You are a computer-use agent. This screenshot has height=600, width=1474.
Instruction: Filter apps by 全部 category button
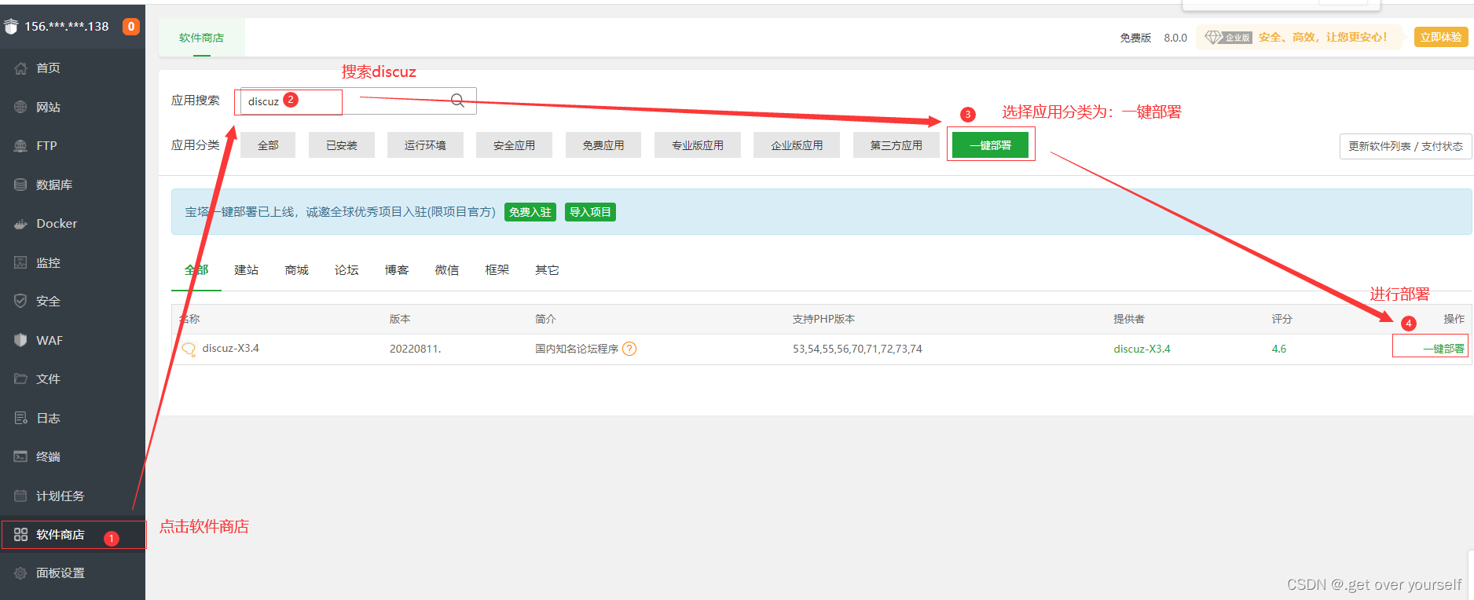tap(268, 145)
